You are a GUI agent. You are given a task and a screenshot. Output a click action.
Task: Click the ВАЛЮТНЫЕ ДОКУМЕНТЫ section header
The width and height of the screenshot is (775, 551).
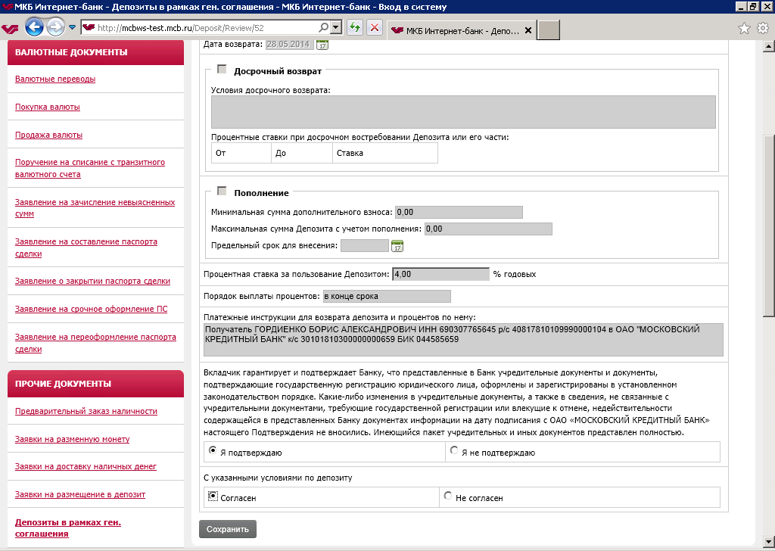click(x=95, y=52)
